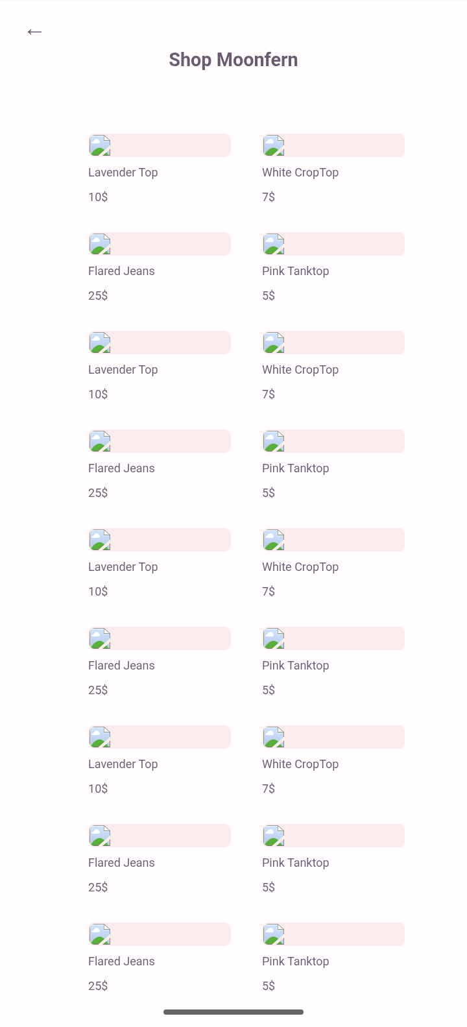Tap the back arrow icon

34,32
